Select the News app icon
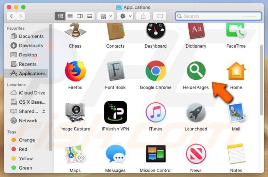Image resolution: width=268 pixels, height=177 pixels. point(196,154)
